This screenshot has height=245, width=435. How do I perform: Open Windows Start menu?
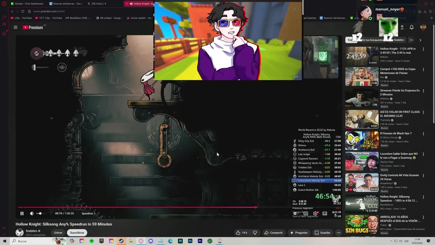[4, 241]
